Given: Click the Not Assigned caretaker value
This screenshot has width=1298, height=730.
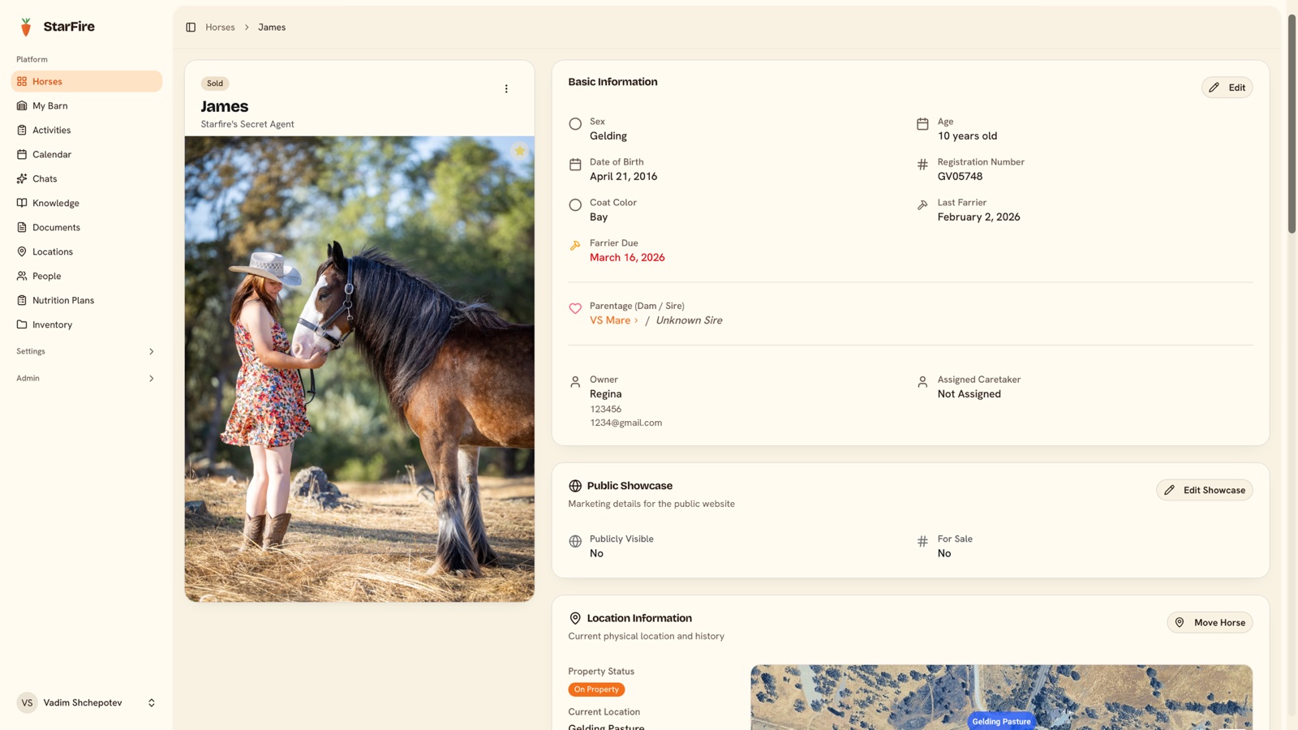Looking at the screenshot, I should pyautogui.click(x=969, y=394).
